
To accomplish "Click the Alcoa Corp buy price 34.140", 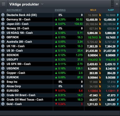I will point(111,86).
